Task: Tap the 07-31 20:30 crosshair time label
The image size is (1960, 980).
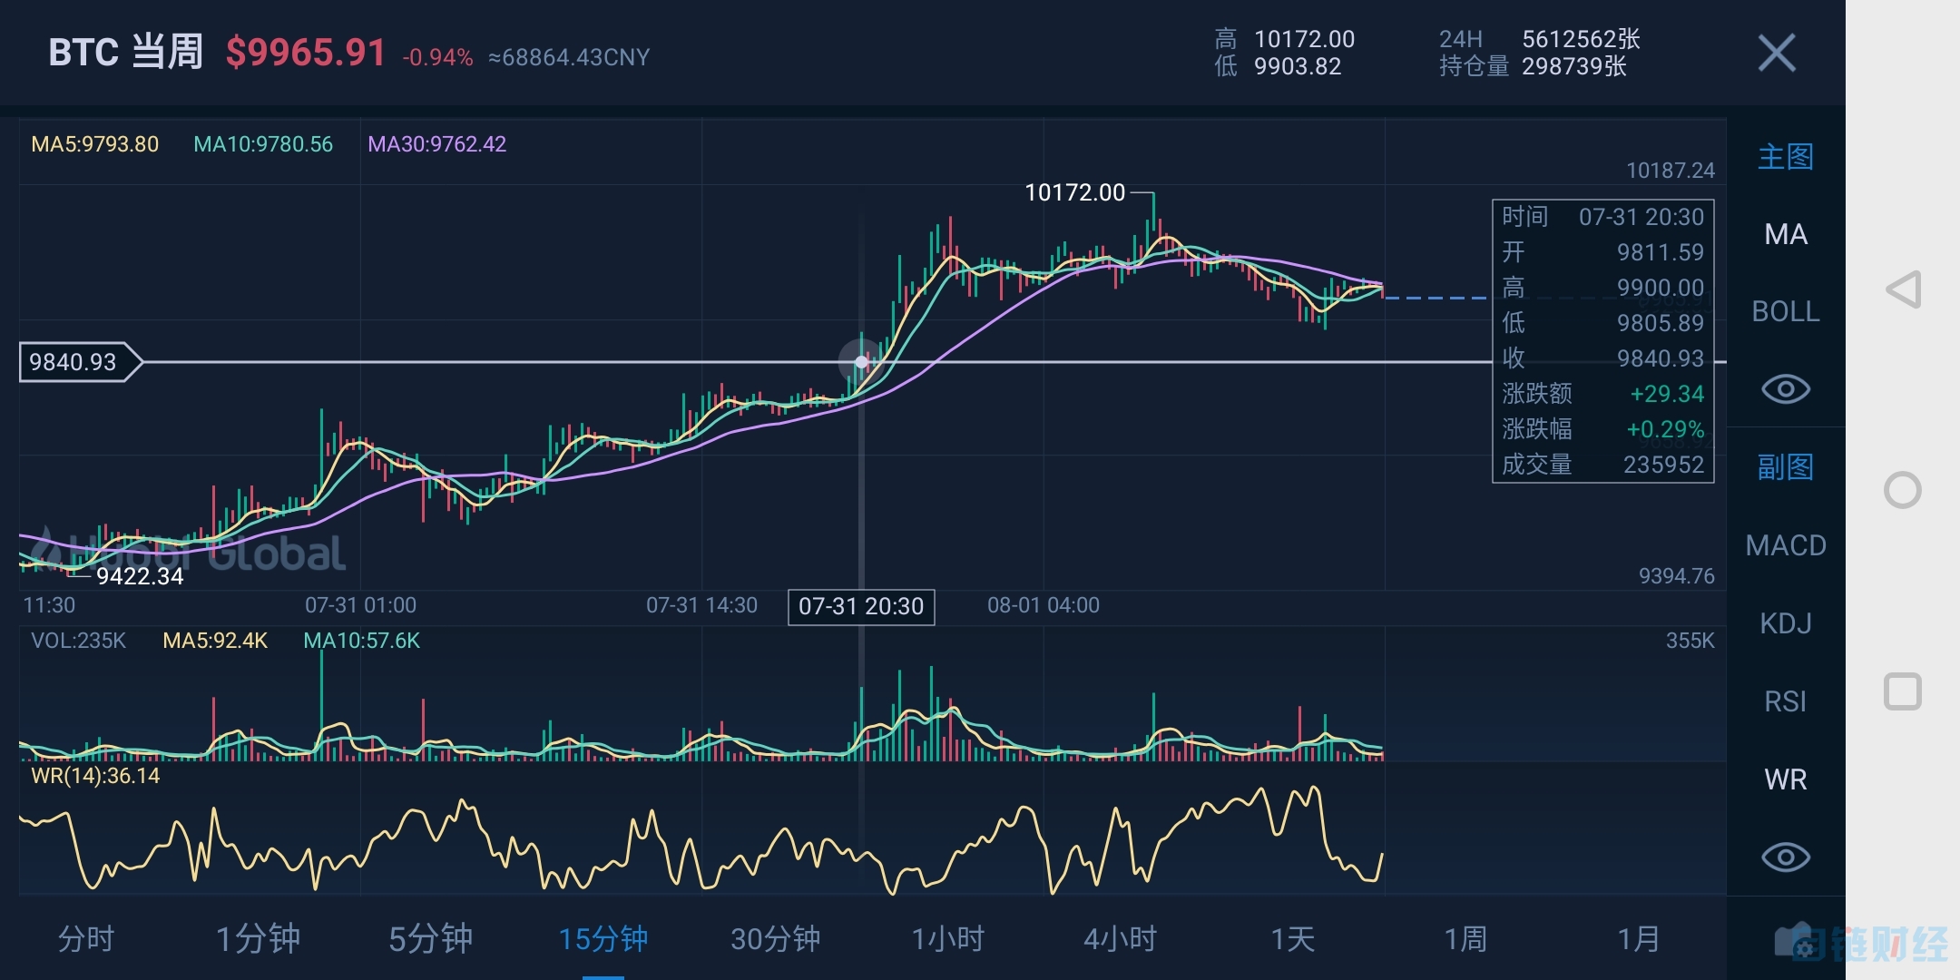Action: click(861, 606)
